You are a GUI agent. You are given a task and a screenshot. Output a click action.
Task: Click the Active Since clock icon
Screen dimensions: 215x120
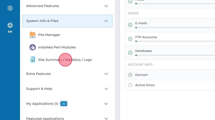tap(130, 85)
